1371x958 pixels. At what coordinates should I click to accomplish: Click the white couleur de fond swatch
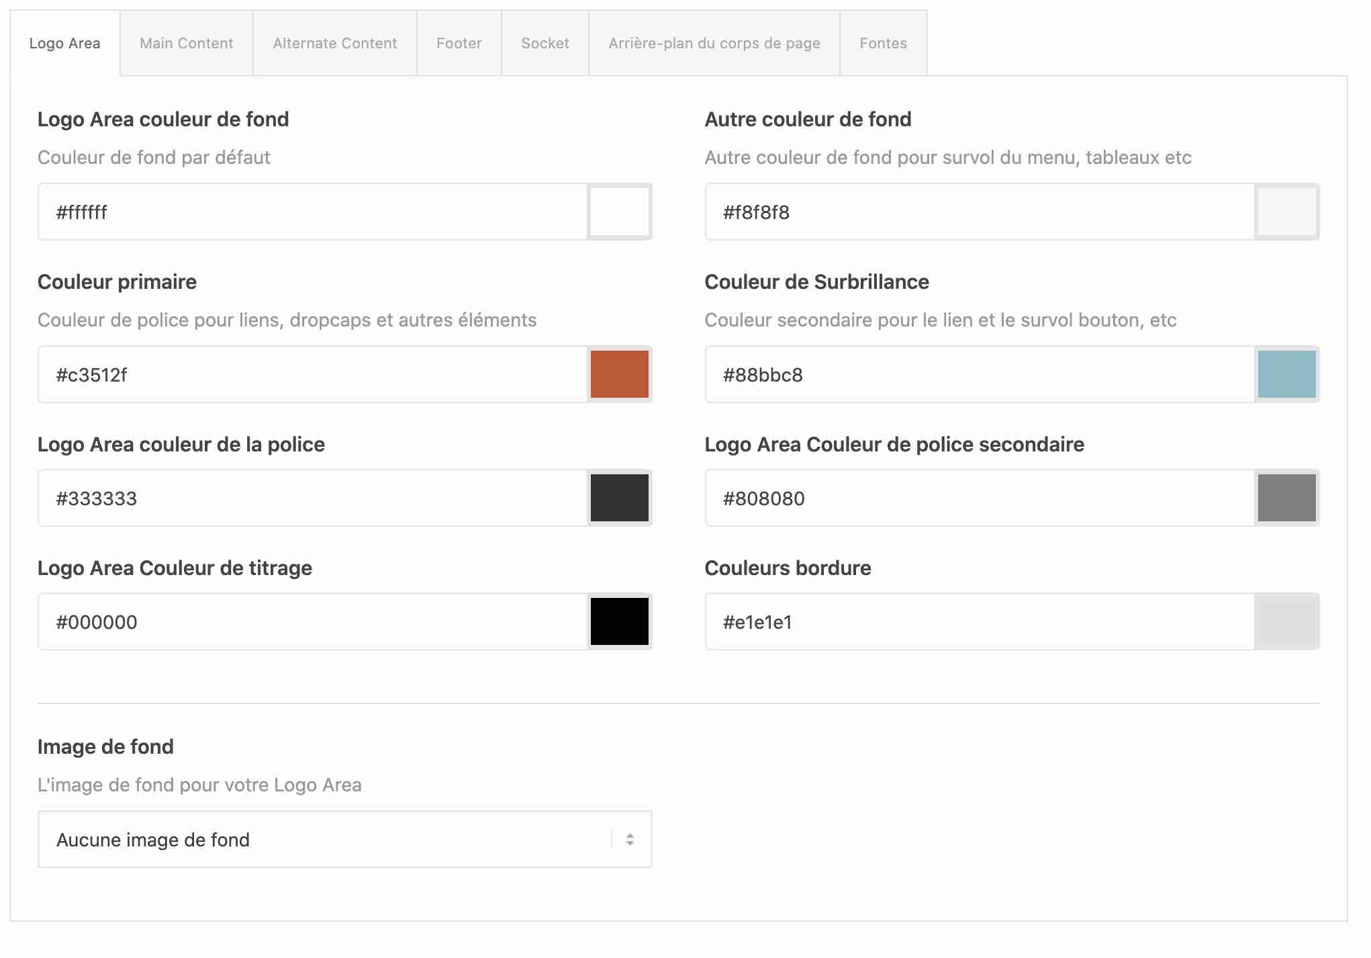click(619, 212)
